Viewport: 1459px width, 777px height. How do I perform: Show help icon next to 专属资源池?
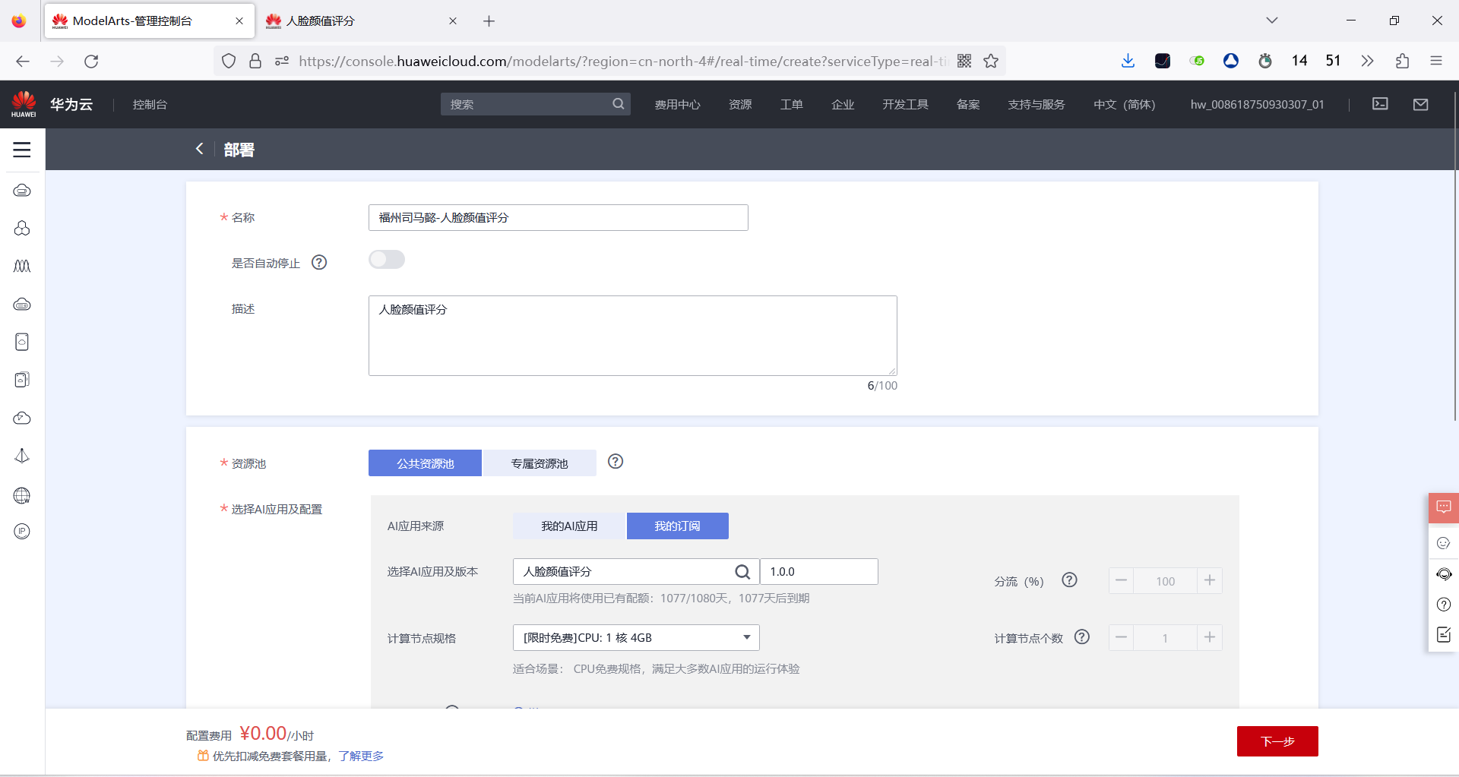(616, 462)
